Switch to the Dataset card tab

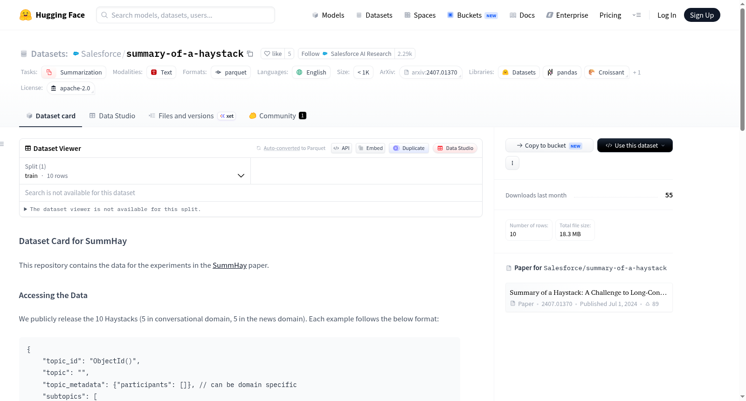tap(50, 116)
